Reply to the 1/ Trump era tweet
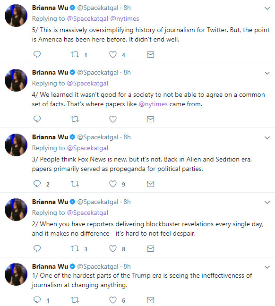This screenshot has height=306, width=275. [x=37, y=300]
